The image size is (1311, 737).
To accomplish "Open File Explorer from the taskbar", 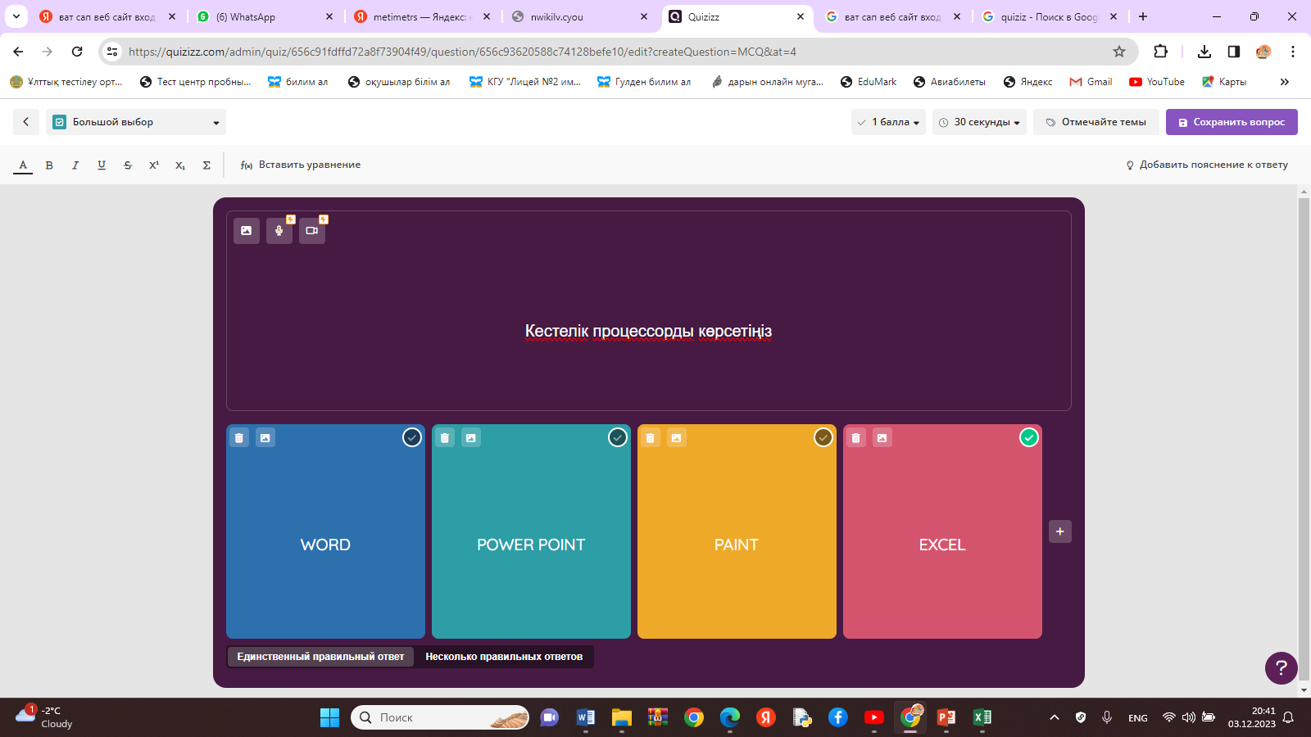I will point(621,717).
